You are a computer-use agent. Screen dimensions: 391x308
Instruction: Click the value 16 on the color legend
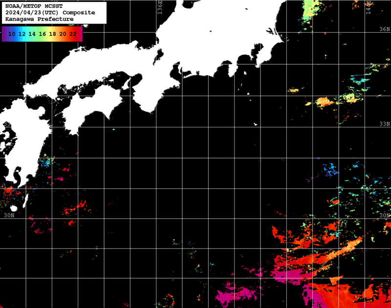[x=43, y=34]
